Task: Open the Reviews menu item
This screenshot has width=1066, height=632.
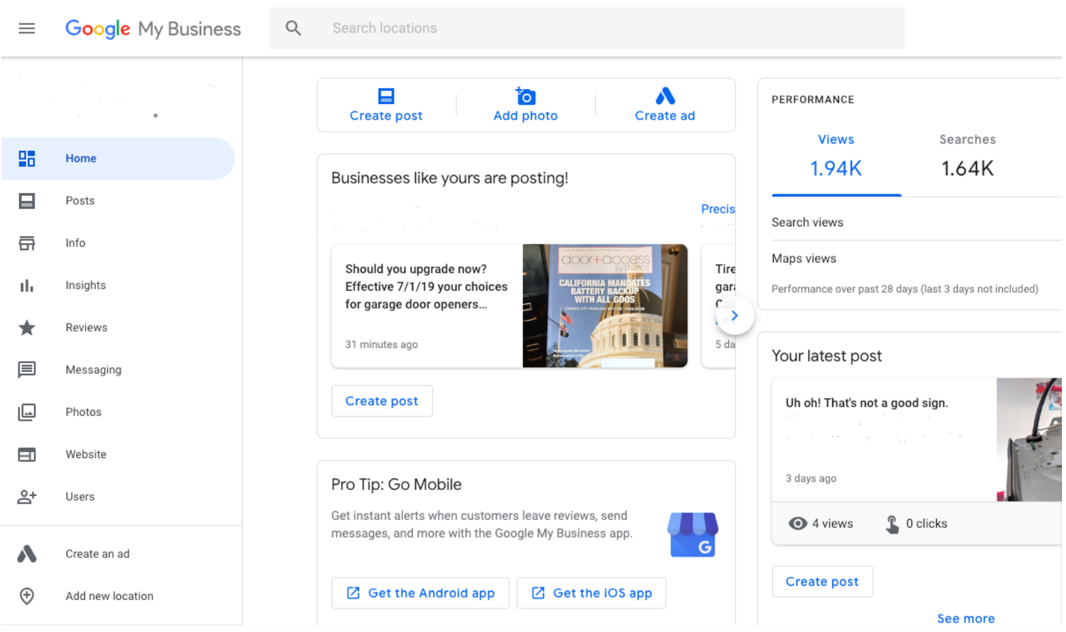Action: point(118,328)
